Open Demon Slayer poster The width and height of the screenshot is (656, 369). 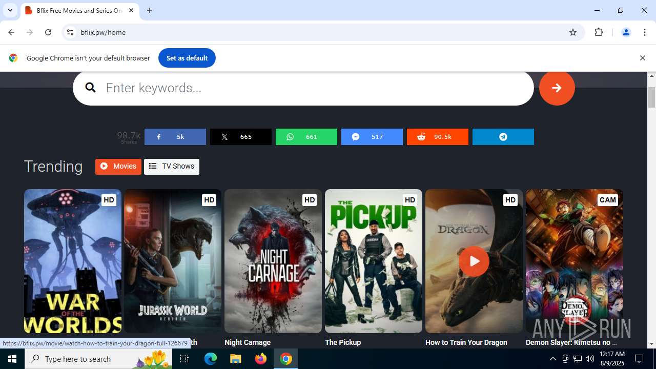(575, 261)
